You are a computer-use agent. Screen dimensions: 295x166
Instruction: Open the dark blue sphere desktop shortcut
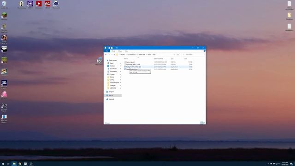point(56,4)
